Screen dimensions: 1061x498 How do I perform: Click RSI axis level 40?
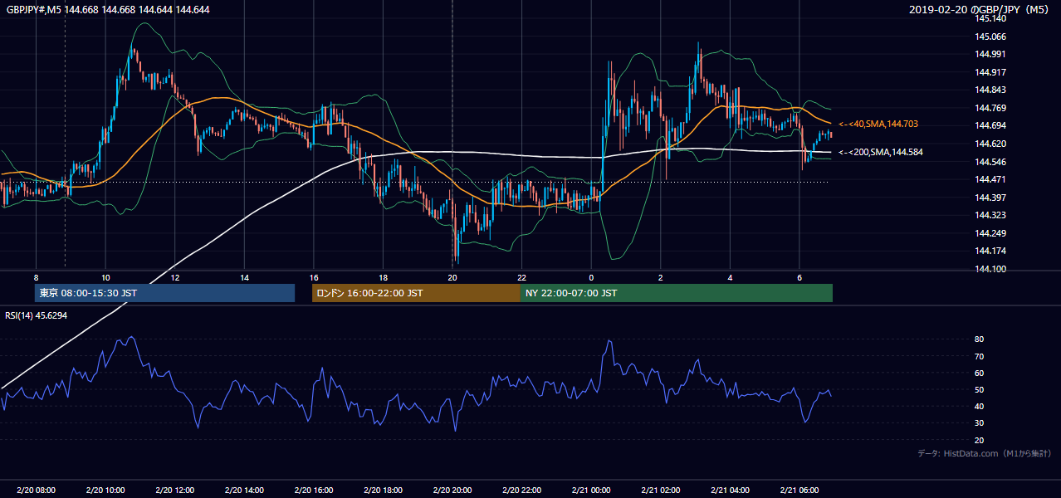tap(980, 406)
